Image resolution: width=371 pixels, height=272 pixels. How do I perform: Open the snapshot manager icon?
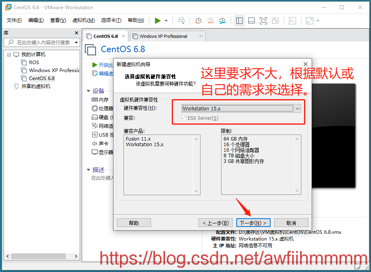click(x=222, y=21)
